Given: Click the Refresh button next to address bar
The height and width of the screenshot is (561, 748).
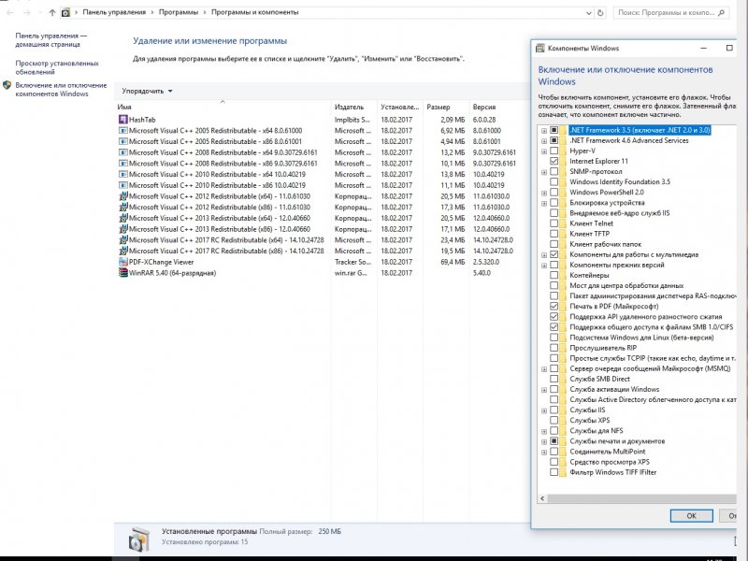Looking at the screenshot, I should coord(600,13).
